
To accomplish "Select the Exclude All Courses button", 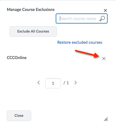I will pos(33,31).
